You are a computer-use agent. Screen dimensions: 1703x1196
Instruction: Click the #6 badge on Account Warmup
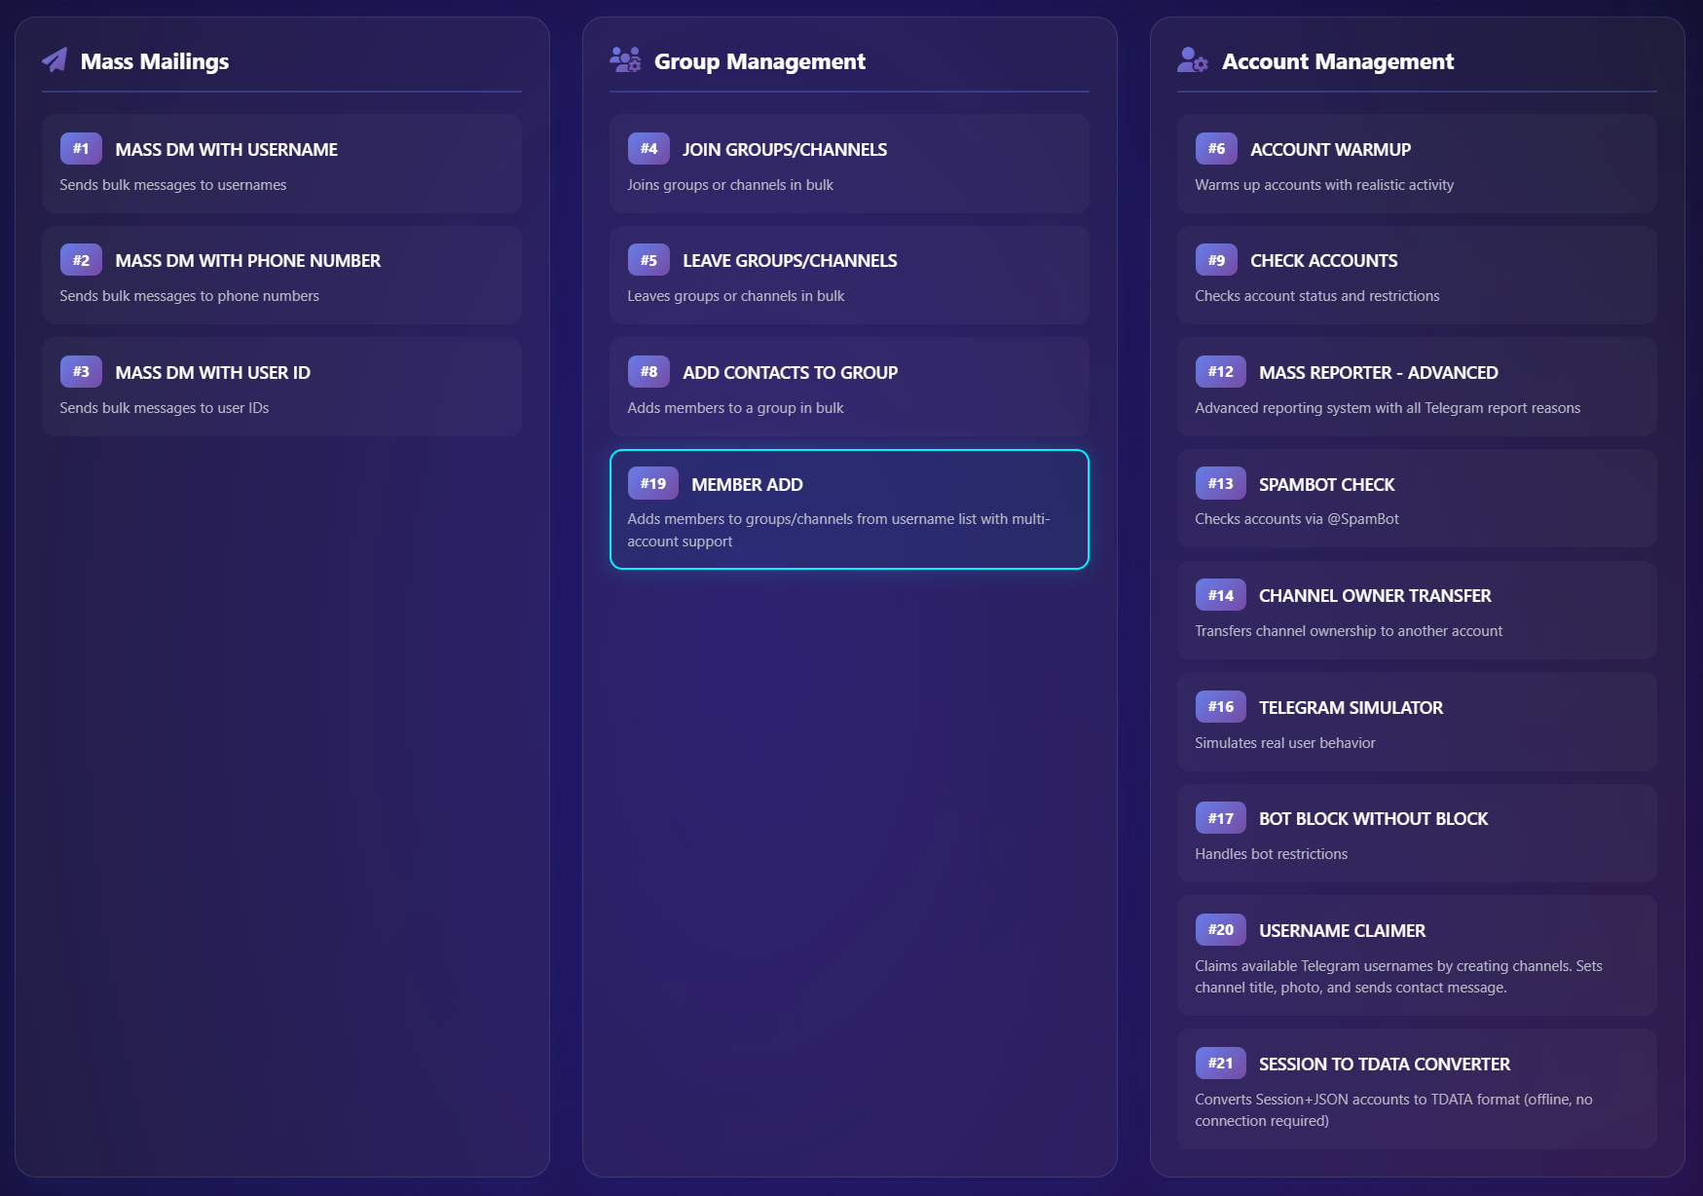tap(1219, 149)
